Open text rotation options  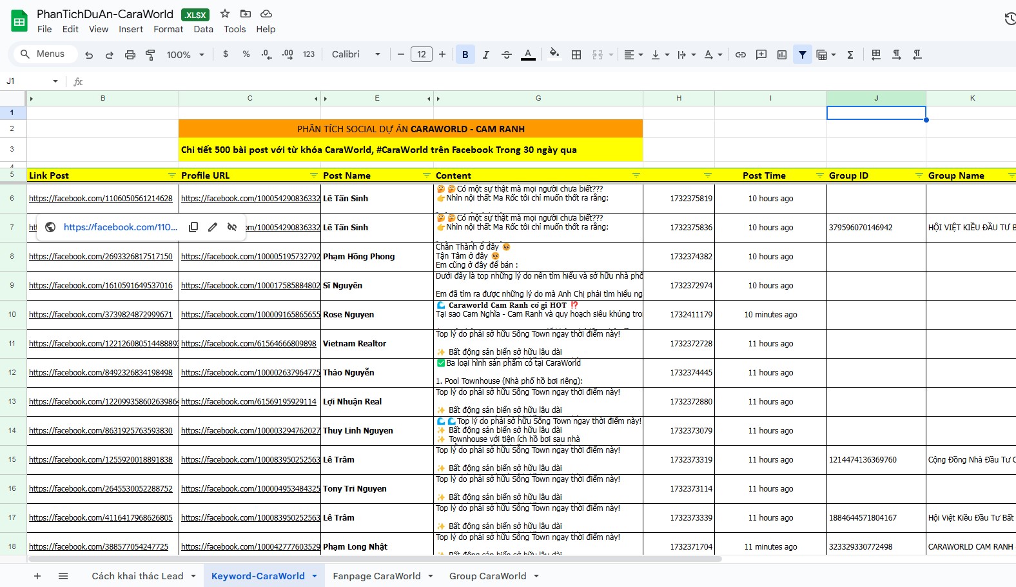[713, 55]
